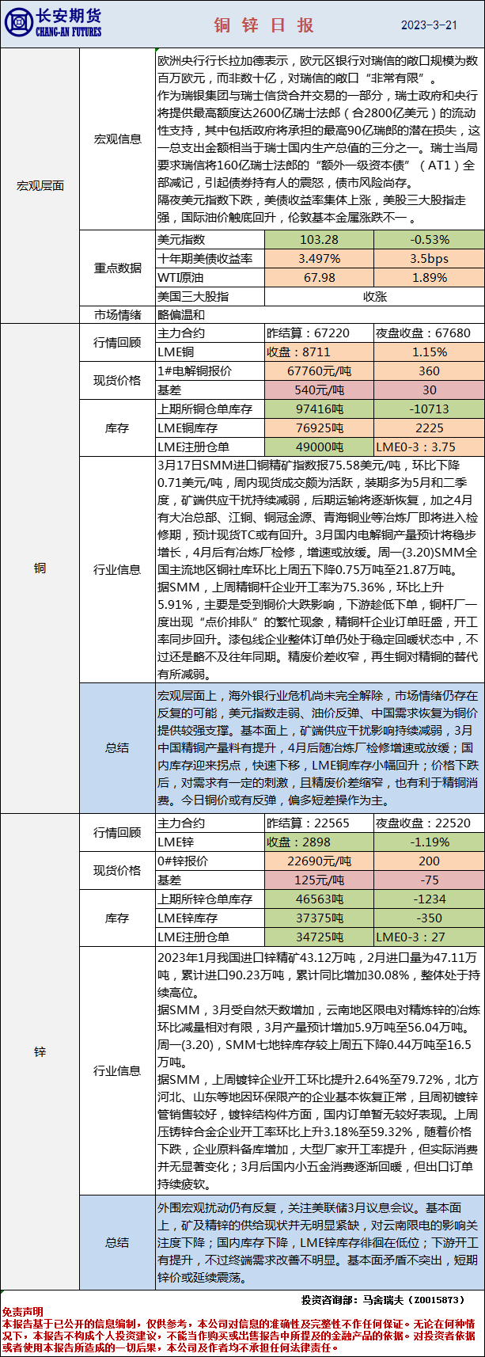The height and width of the screenshot is (1357, 485).
Task: Click the zinc 行业信息 label
Action: click(x=117, y=1071)
